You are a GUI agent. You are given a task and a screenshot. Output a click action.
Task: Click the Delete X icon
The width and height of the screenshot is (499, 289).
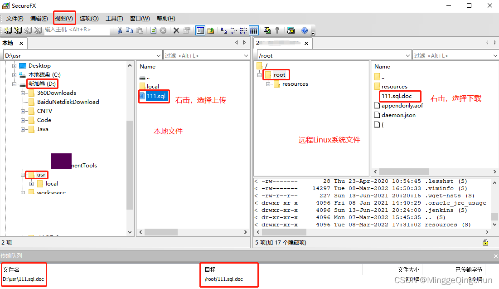coord(176,30)
